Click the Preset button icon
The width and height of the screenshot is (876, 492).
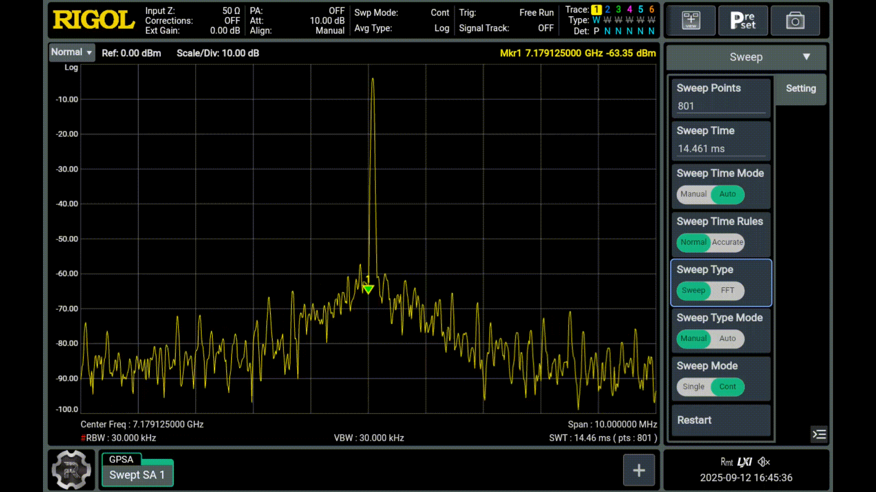pos(742,21)
